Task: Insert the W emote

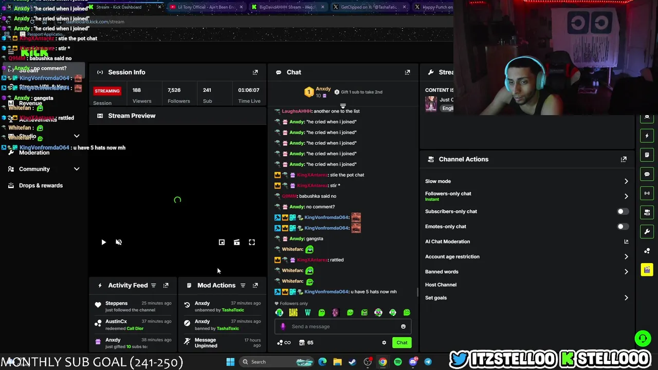Action: point(307,312)
